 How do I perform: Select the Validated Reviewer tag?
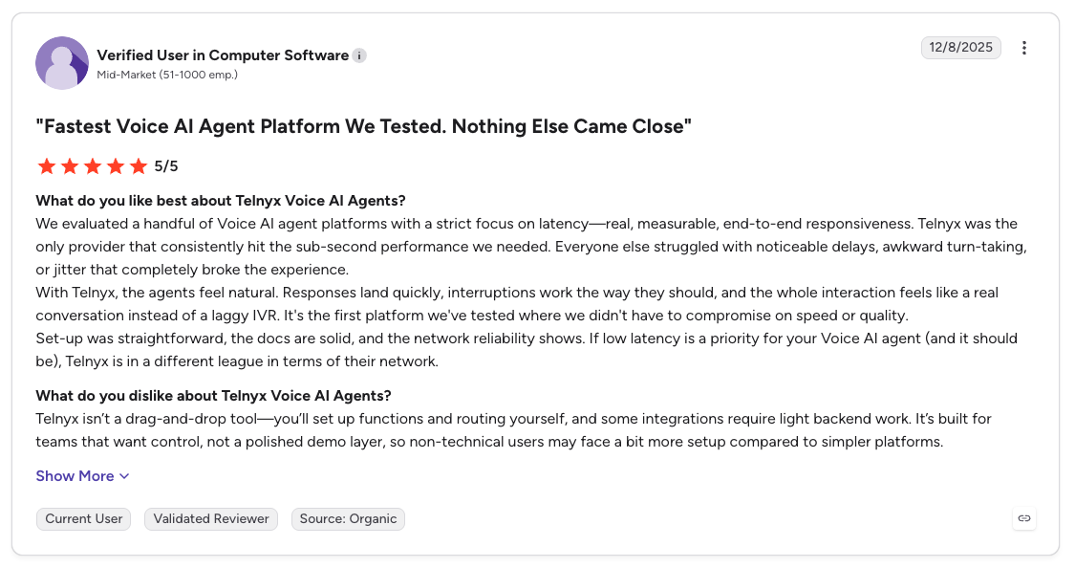211,518
